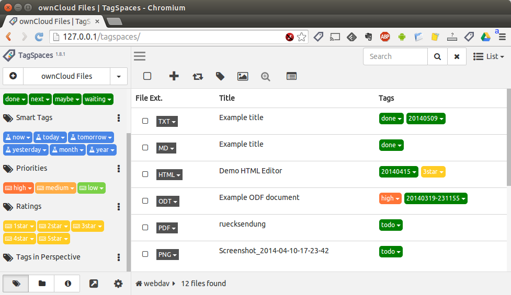Screen dimensions: 511x295
Task: Check the PNG file row checkbox
Action: pyautogui.click(x=145, y=254)
